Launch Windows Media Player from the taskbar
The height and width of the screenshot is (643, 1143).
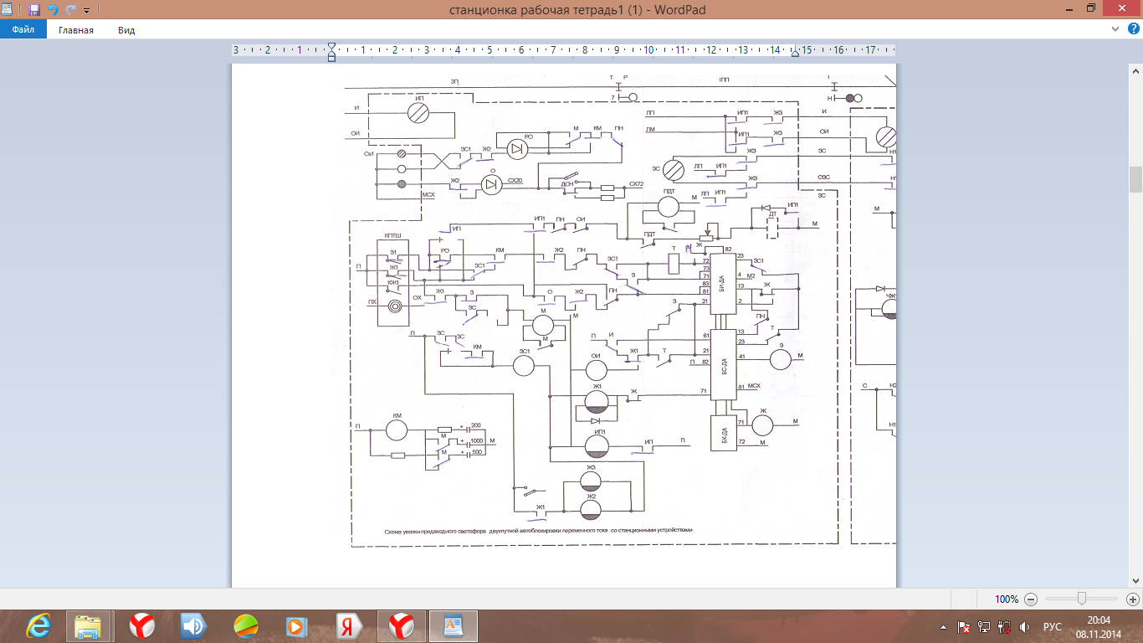[295, 625]
